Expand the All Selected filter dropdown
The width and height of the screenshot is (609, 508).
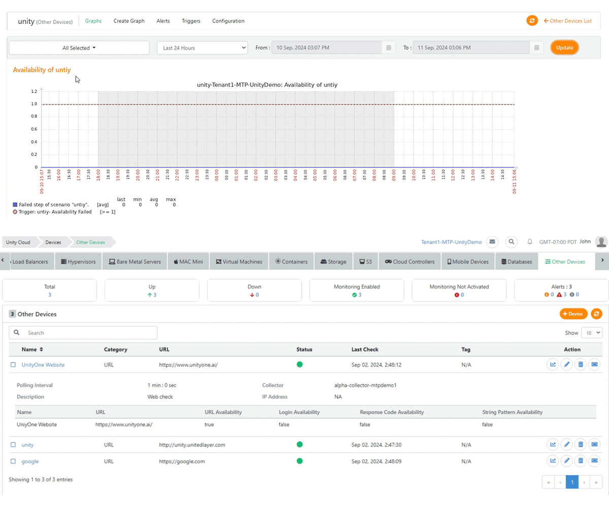coord(79,47)
